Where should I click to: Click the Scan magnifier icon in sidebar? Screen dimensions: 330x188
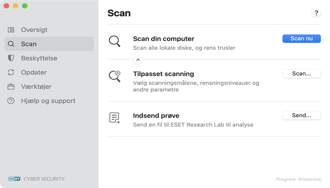[11, 44]
